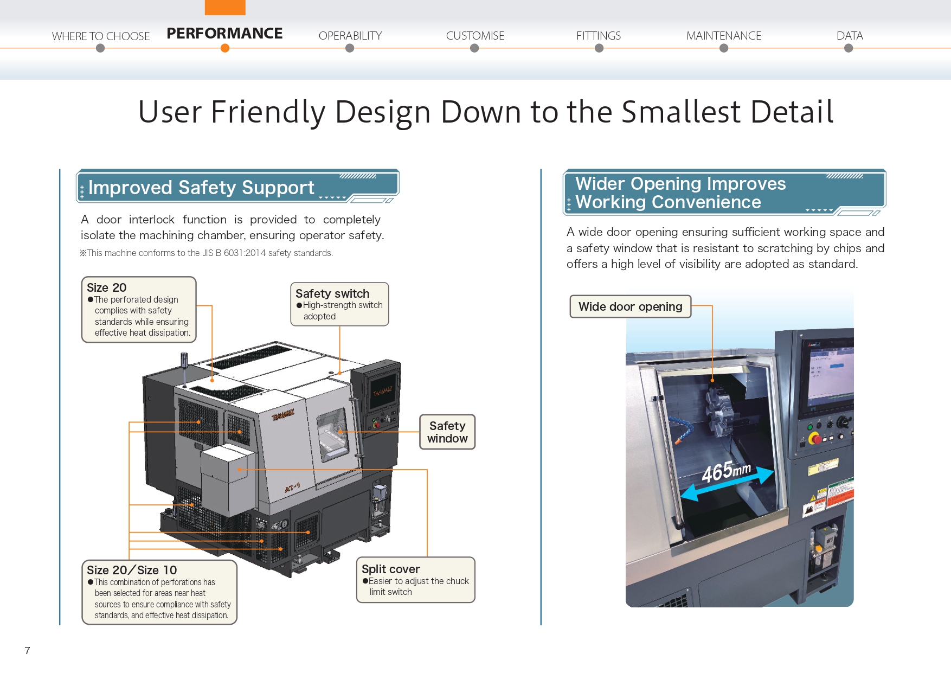Image resolution: width=951 pixels, height=673 pixels.
Task: Click the JIS B 6031:2014 safety standards note
Action: tap(206, 253)
